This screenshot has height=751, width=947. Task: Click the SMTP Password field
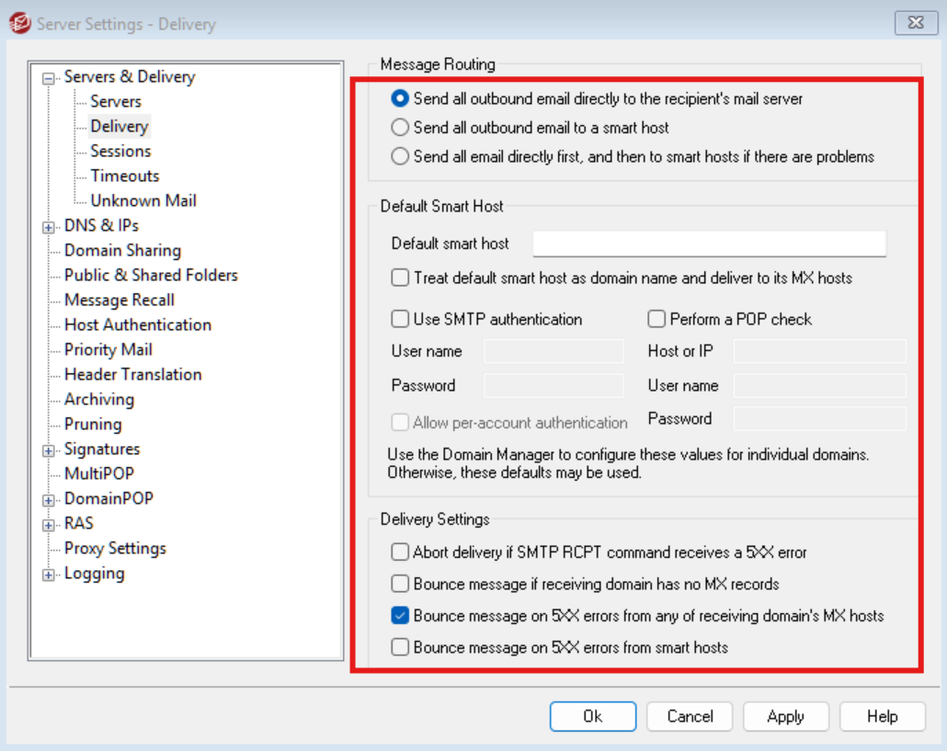(553, 385)
